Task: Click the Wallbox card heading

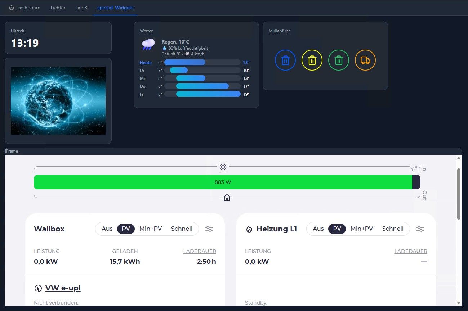Action: coord(49,229)
